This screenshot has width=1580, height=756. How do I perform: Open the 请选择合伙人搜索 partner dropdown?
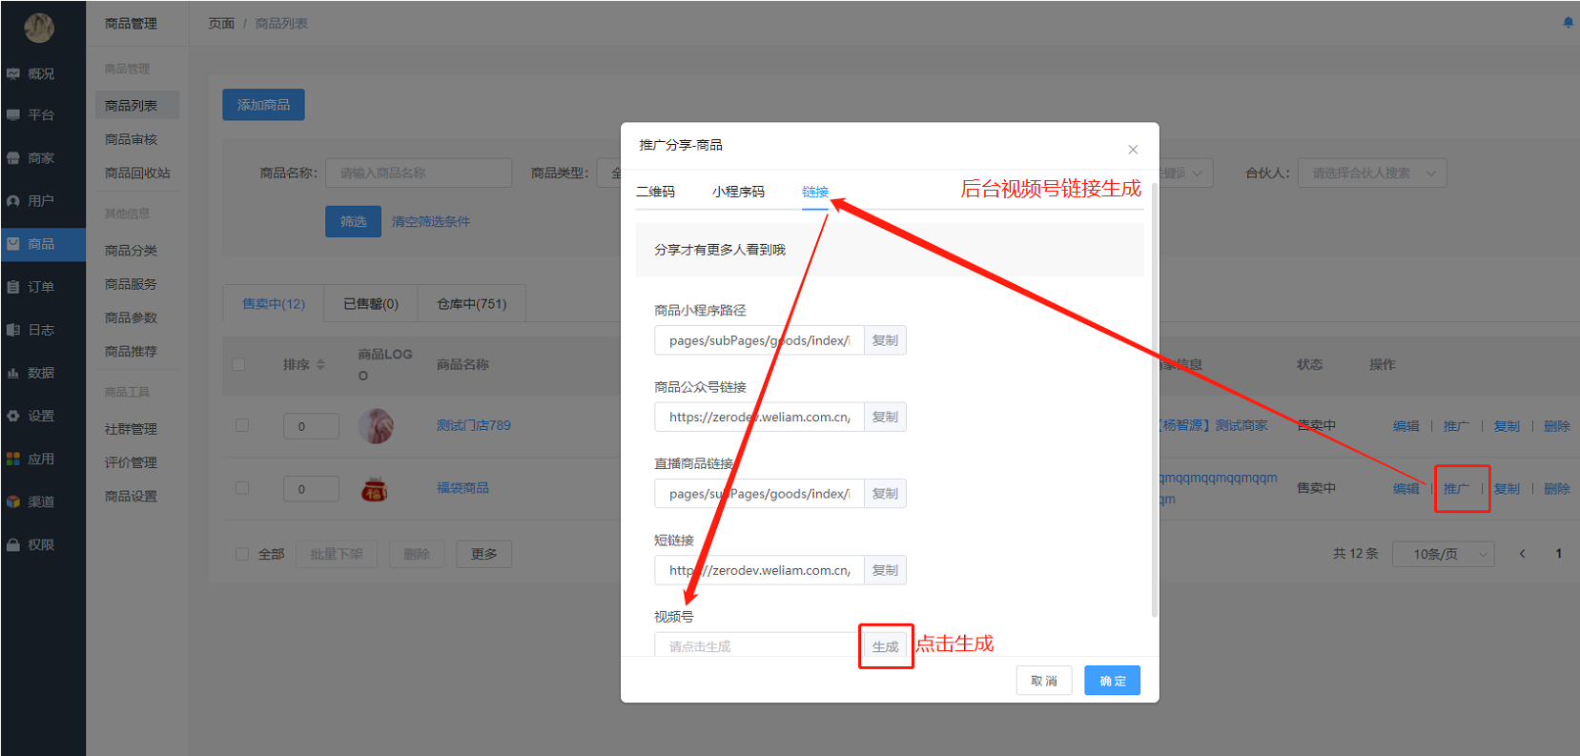pos(1372,173)
